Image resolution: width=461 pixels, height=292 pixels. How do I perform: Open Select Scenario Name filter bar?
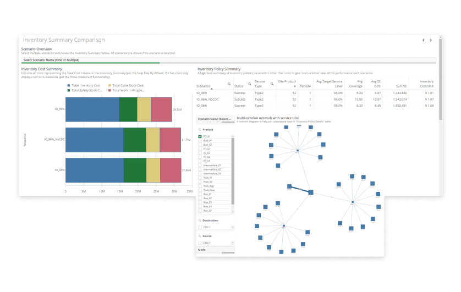tap(229, 60)
